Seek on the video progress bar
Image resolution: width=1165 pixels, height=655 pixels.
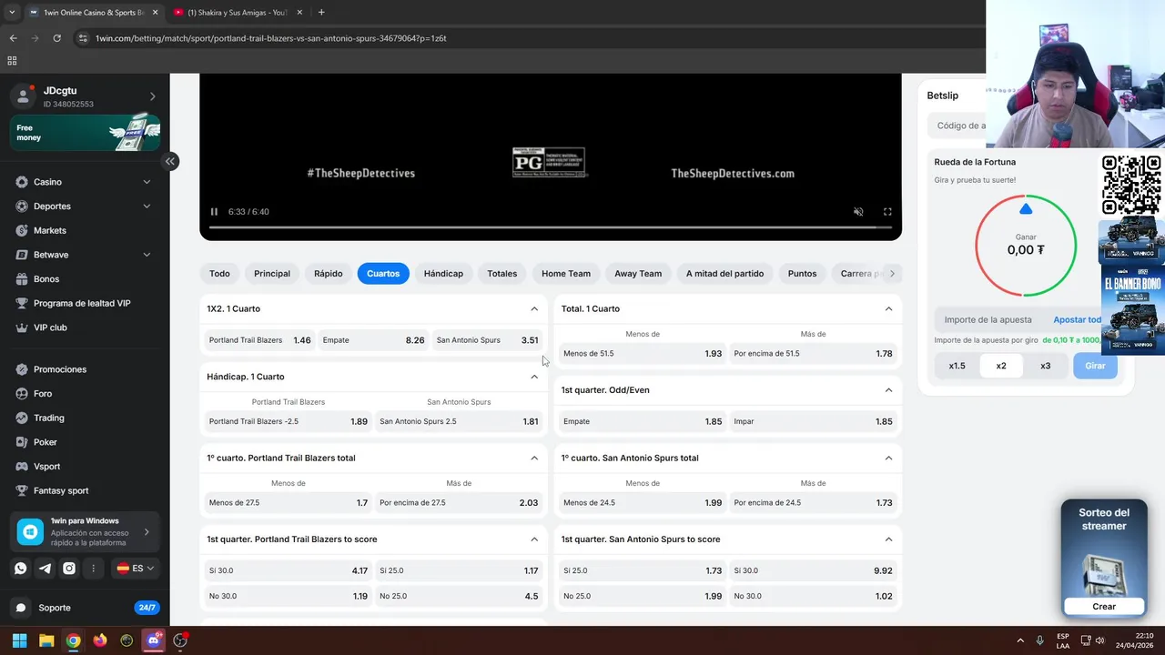551,227
